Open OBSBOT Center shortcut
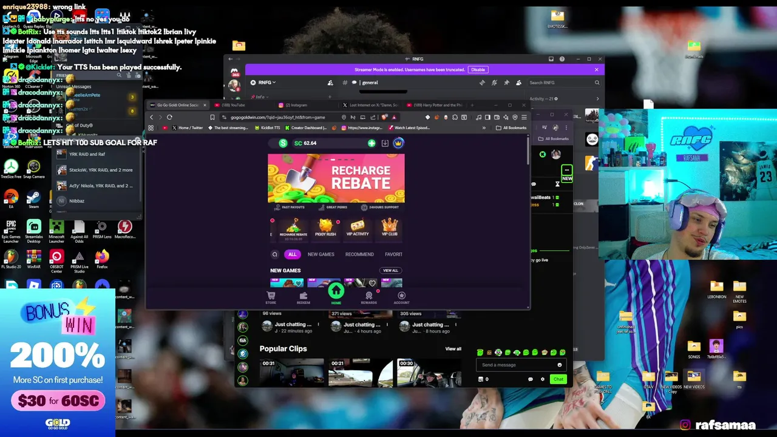The image size is (777, 437). point(56,261)
